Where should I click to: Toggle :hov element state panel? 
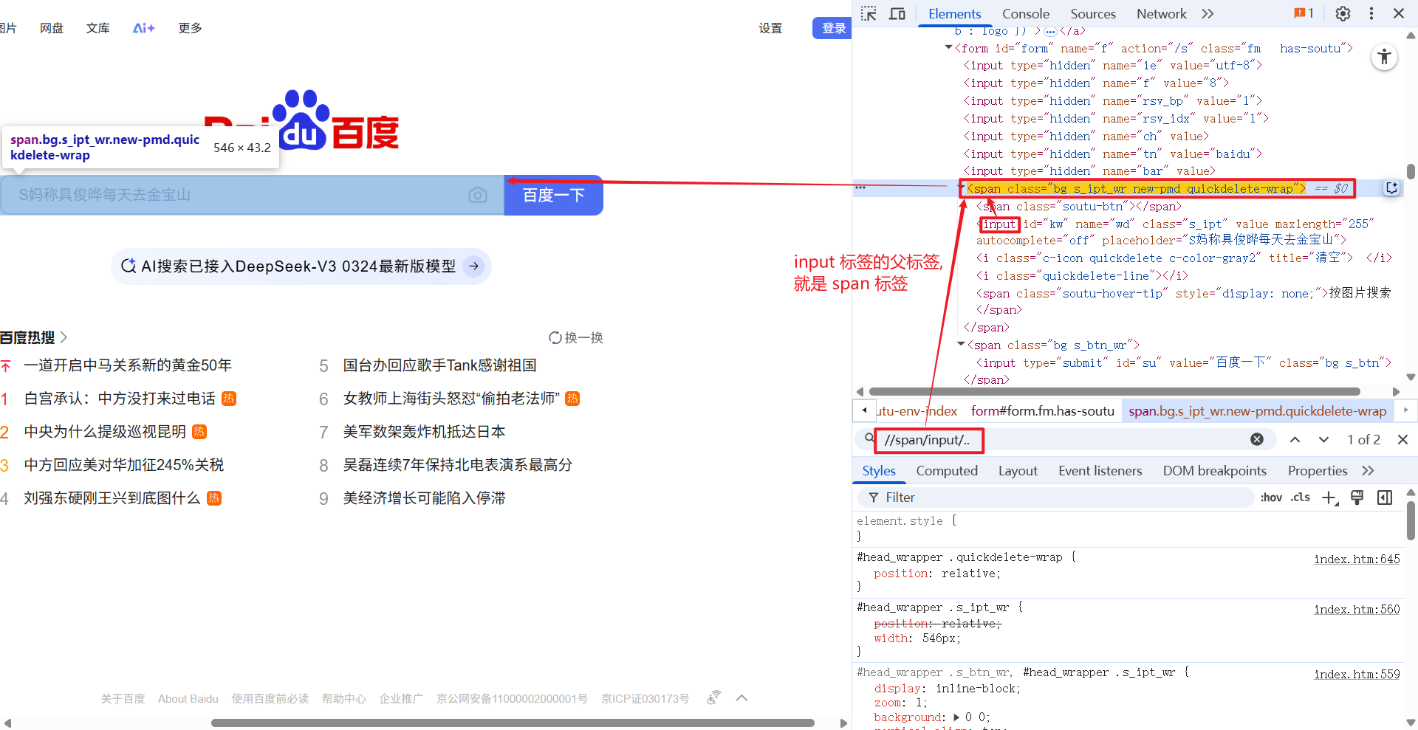tap(1271, 497)
